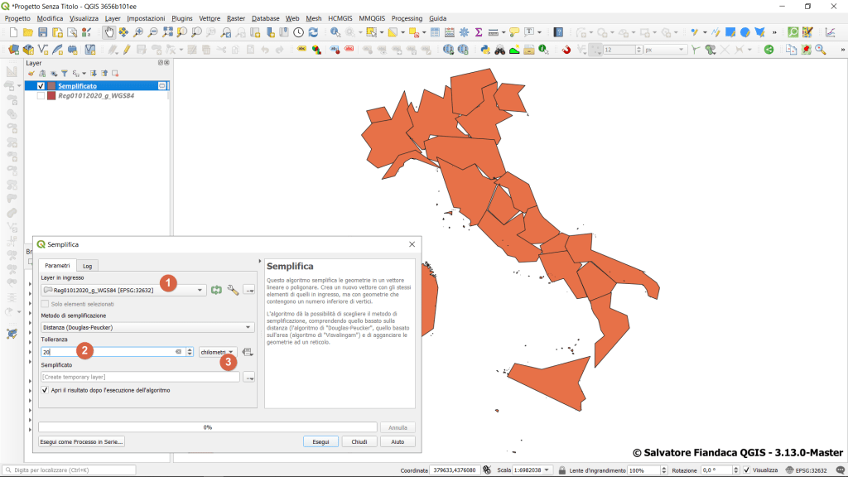This screenshot has width=848, height=477.
Task: Show the Reg01012020_g_WGS84 layer
Action: (x=41, y=96)
